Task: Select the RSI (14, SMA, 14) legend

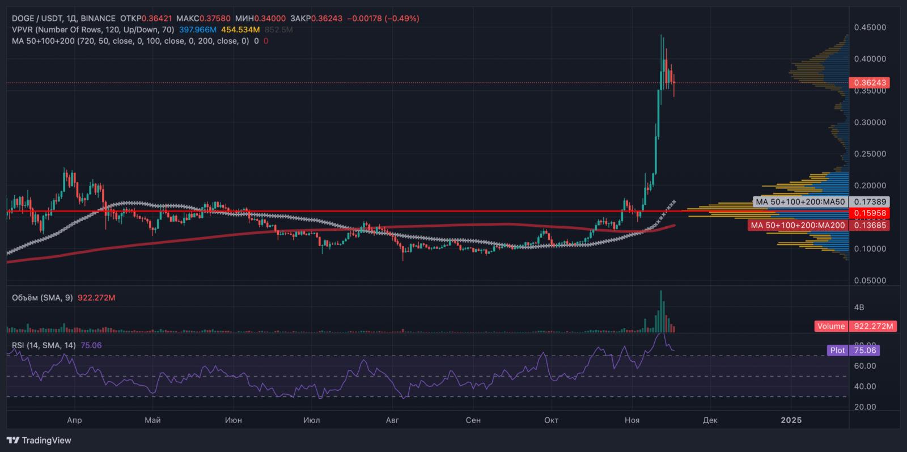Action: tap(44, 345)
